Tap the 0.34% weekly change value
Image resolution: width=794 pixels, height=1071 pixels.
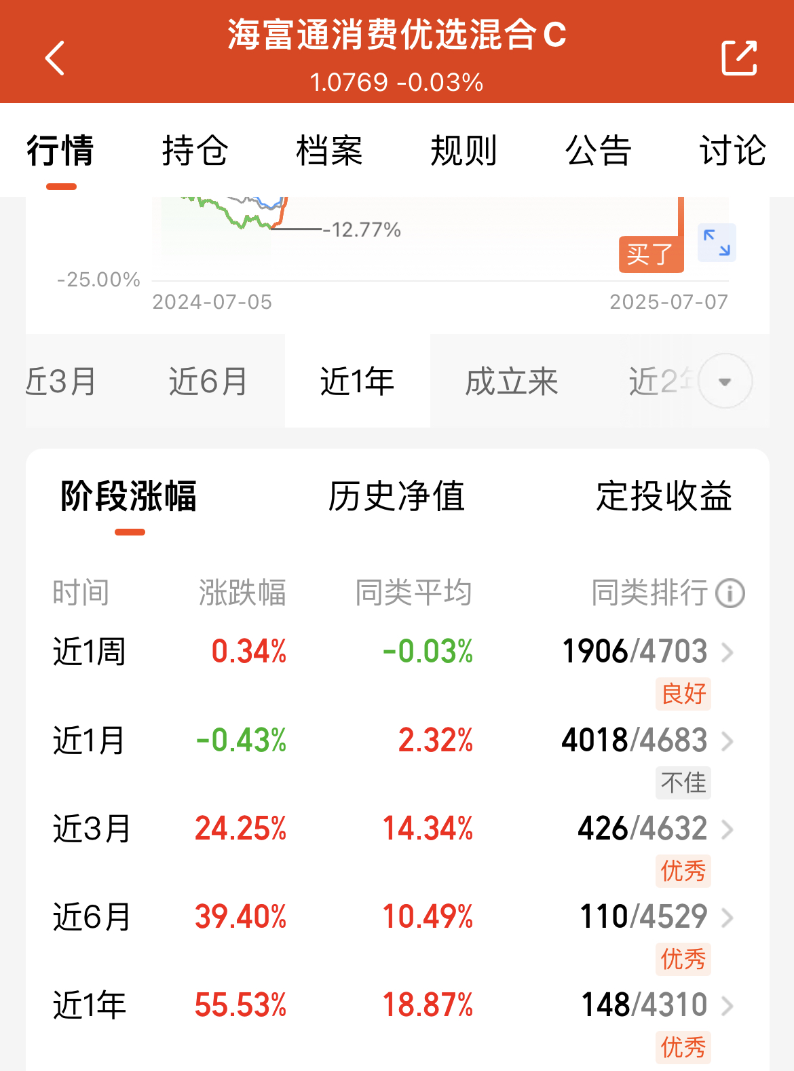pos(249,652)
